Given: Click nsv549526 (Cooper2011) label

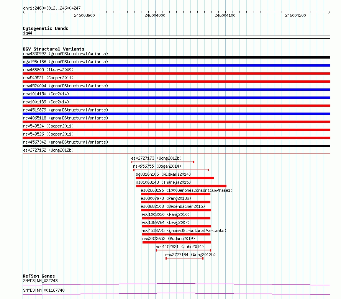Looking at the screenshot, I should pyautogui.click(x=48, y=134).
